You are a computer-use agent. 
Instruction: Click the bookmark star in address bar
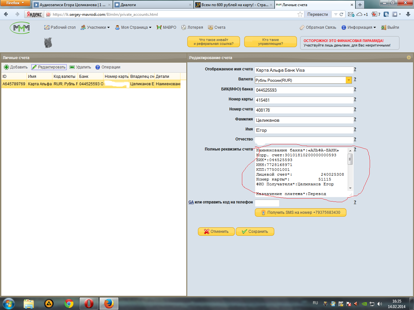click(300, 14)
